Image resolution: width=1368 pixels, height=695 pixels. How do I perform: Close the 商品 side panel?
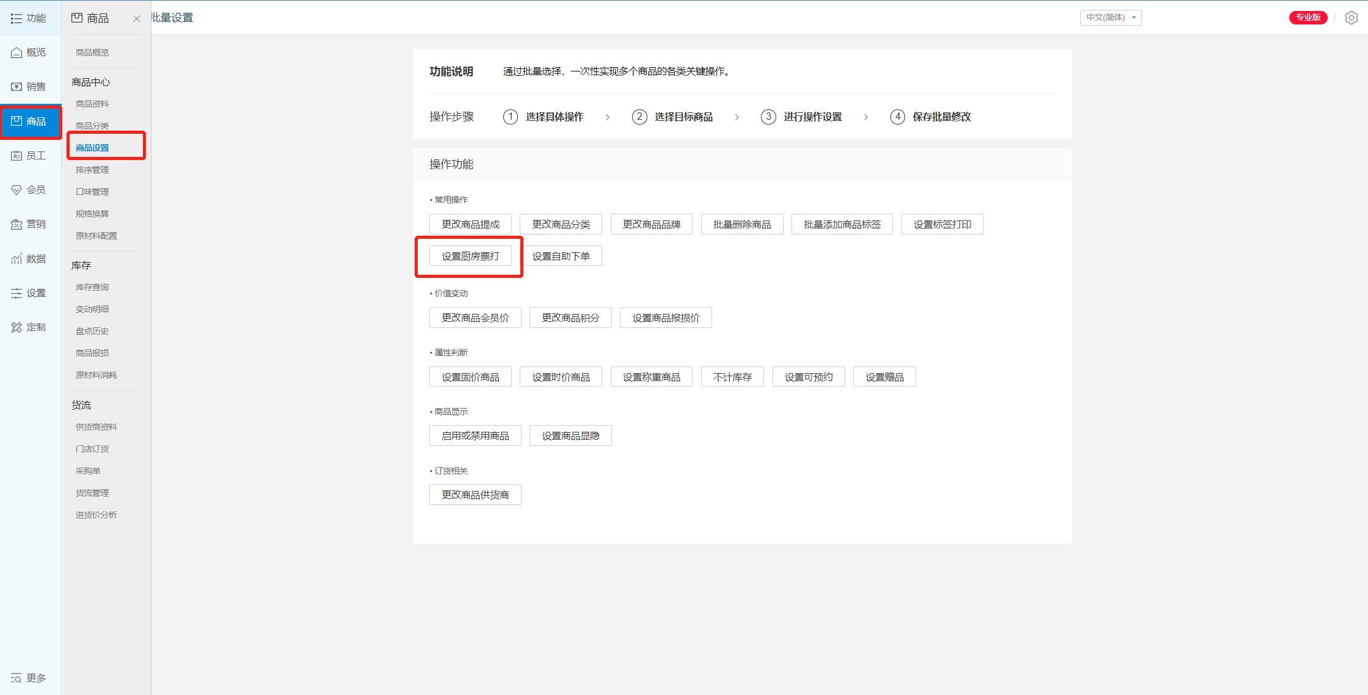(x=137, y=19)
